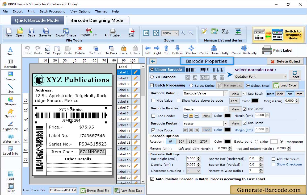
Task: Increase the Bar Height stepper value
Action: coord(199,157)
